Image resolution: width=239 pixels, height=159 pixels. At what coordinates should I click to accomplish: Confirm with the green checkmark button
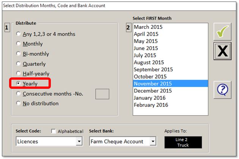[x=222, y=32]
